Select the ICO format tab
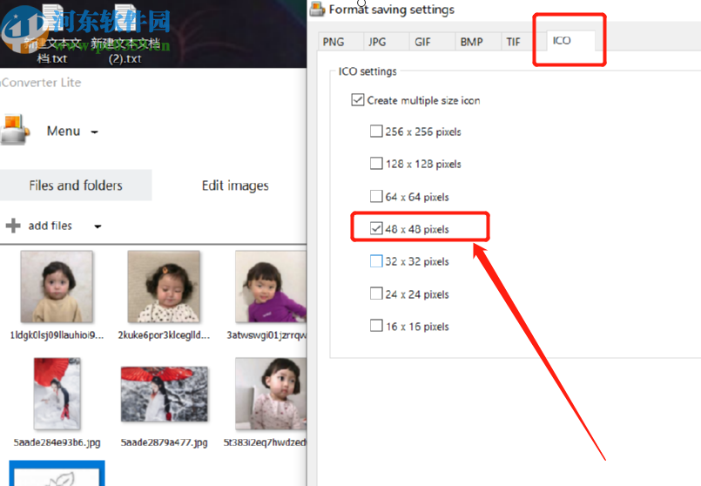The height and width of the screenshot is (486, 701). pos(562,40)
